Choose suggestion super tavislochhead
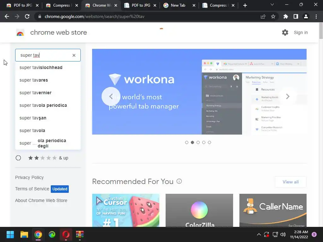 point(48,67)
